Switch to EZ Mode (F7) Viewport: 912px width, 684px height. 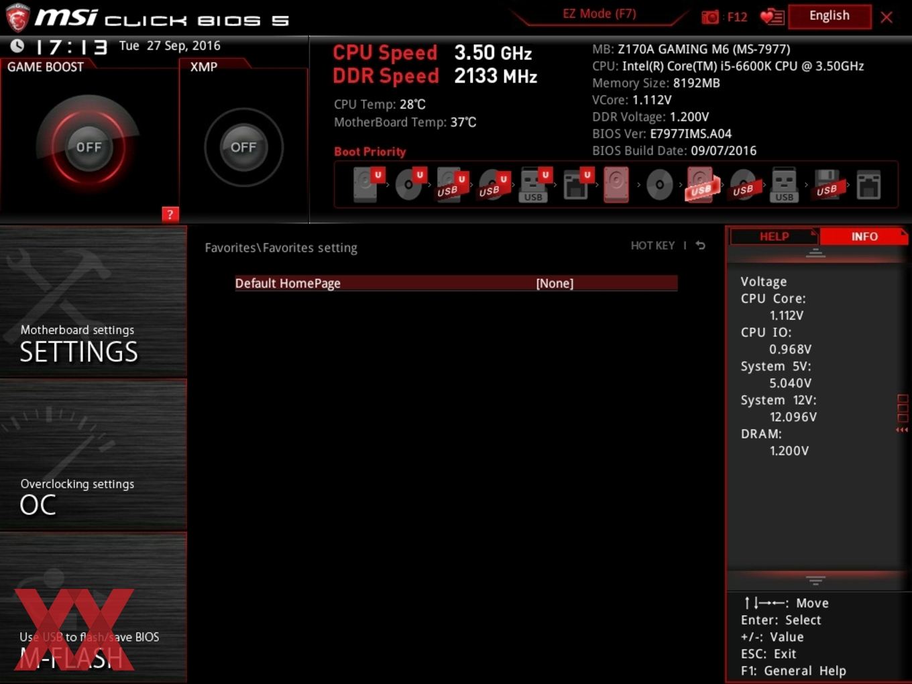coord(599,14)
